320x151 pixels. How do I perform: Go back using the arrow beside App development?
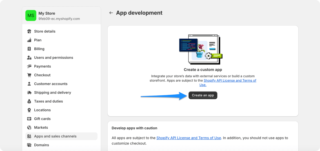tap(111, 13)
